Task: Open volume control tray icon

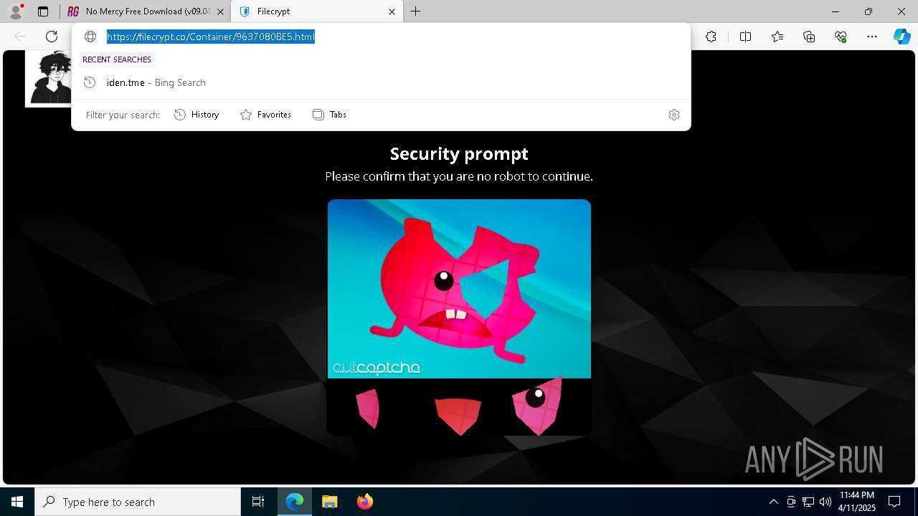Action: (x=825, y=502)
